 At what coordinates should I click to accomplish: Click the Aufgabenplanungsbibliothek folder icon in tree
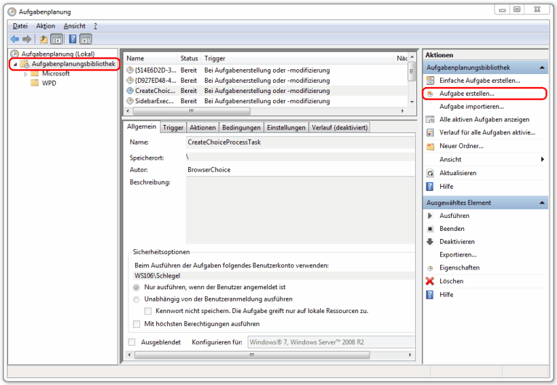pos(25,64)
